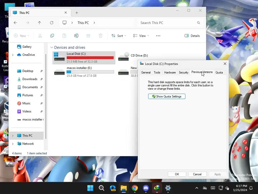The width and height of the screenshot is (258, 194).
Task: Cancel the Properties dialog
Action: point(197,174)
